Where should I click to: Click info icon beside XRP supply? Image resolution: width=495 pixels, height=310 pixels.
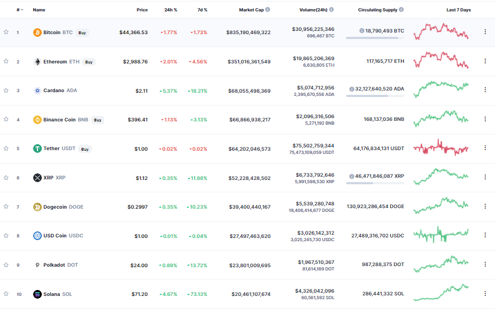click(x=352, y=176)
